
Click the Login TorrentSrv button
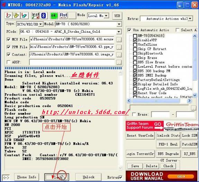point(140,154)
